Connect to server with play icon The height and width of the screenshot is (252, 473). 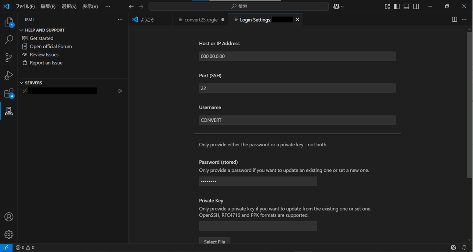120,91
